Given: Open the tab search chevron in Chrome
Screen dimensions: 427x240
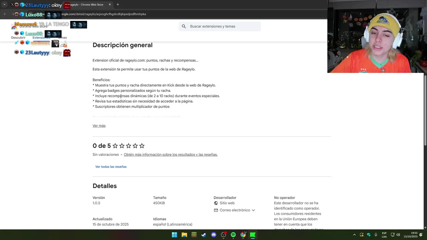Looking at the screenshot, I should click(4, 5).
